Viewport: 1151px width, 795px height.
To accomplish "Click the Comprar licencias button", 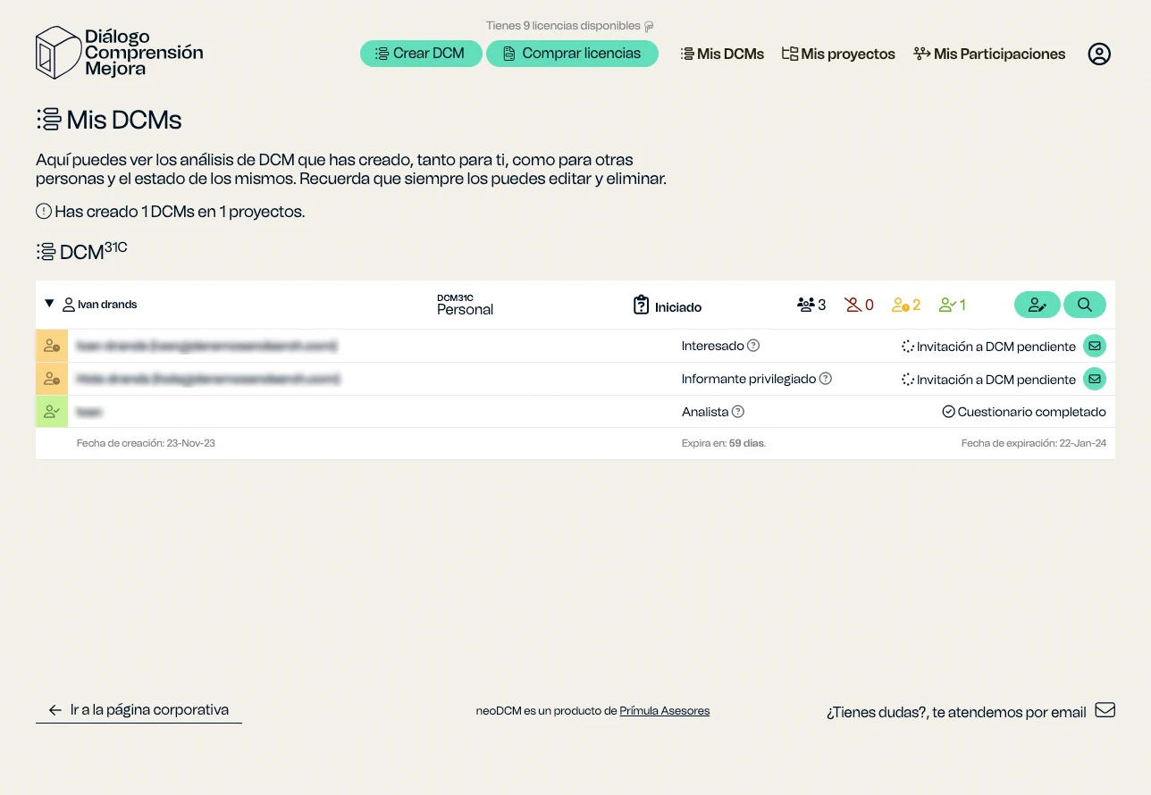I will [x=572, y=54].
